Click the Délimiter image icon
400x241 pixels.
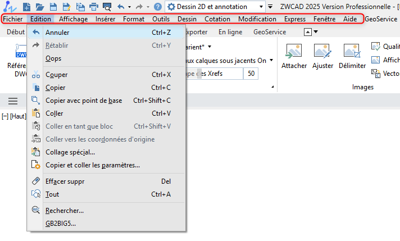[352, 55]
